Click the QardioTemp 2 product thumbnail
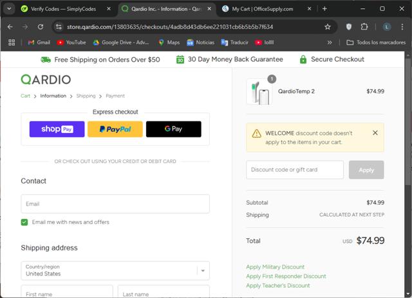Viewport: 412px width, 298px height. tap(259, 91)
